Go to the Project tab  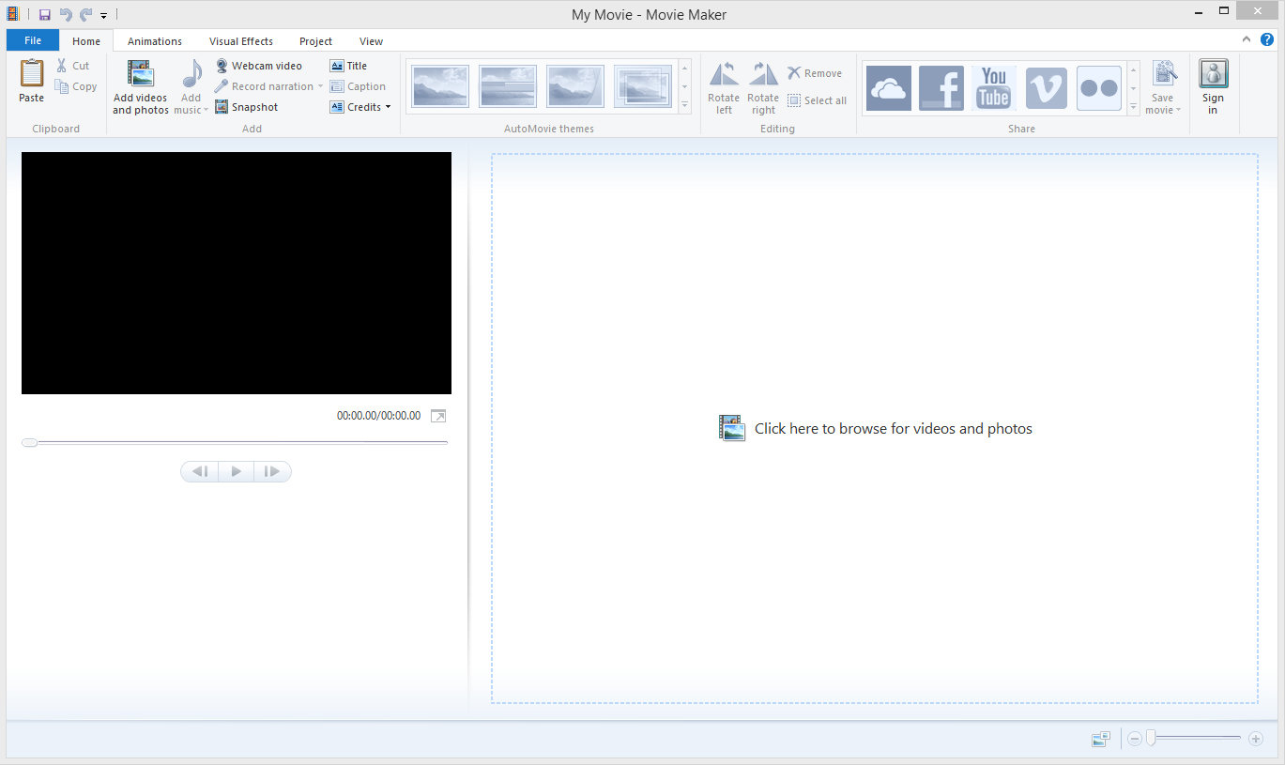point(315,41)
